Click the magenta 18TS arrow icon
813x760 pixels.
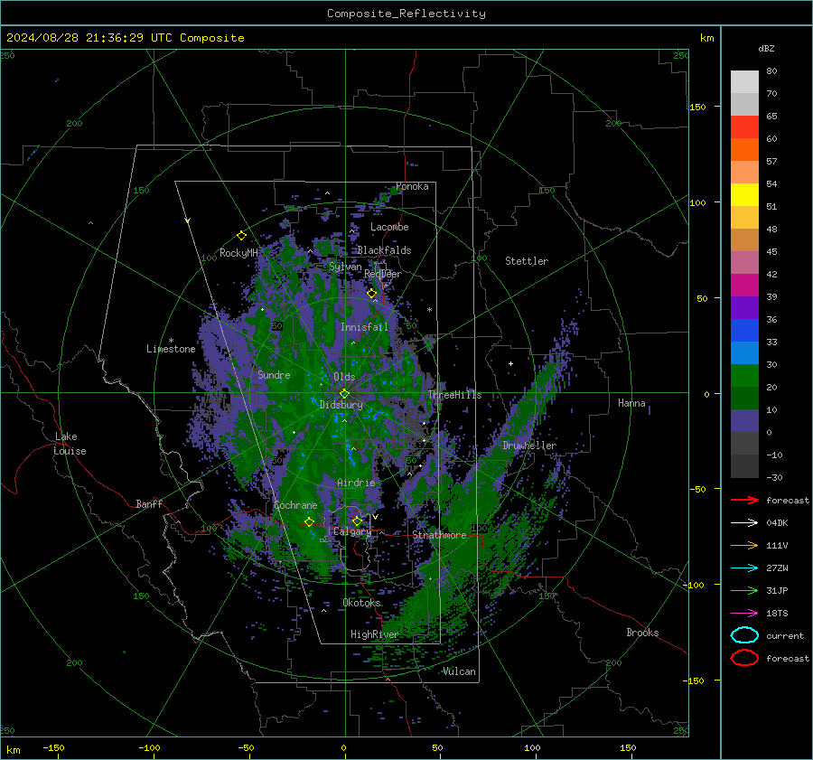744,614
